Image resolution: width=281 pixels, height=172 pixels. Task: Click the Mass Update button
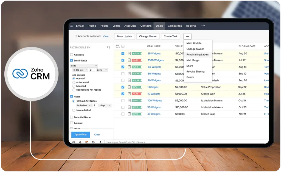coord(125,37)
